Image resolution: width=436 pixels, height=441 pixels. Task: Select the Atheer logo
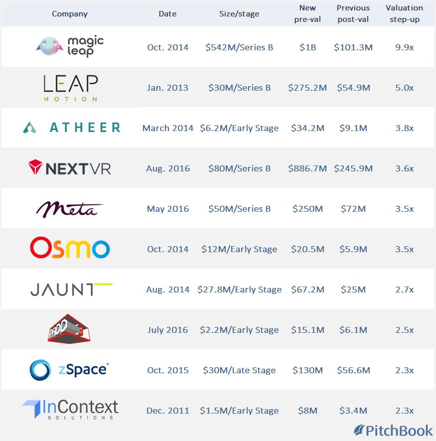[71, 128]
